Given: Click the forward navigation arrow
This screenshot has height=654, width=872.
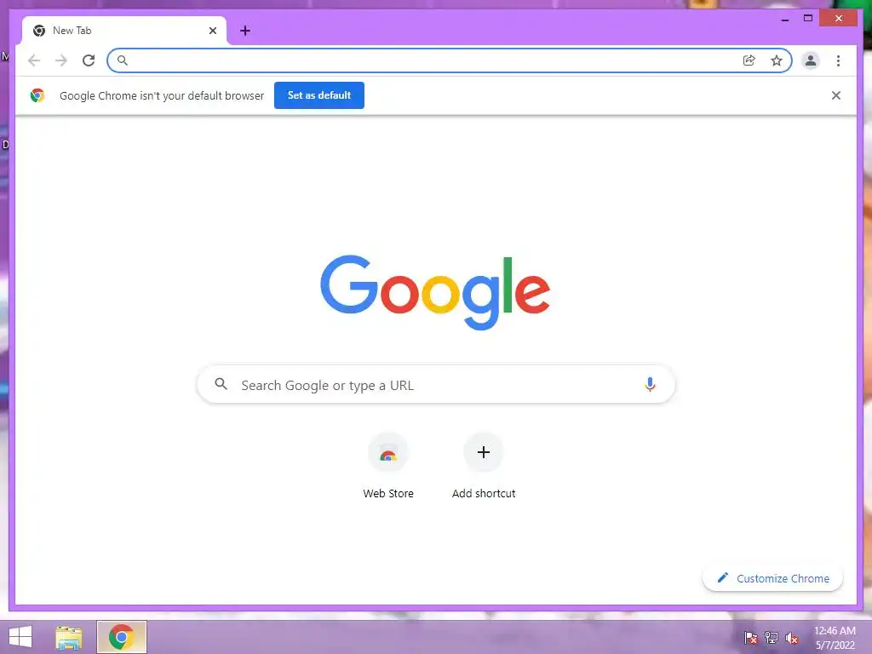Looking at the screenshot, I should 61,60.
